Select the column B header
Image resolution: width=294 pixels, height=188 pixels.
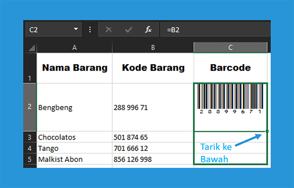tap(153, 48)
